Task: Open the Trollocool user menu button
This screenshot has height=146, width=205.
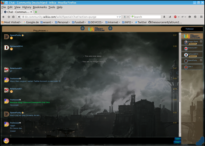Action: (192, 29)
